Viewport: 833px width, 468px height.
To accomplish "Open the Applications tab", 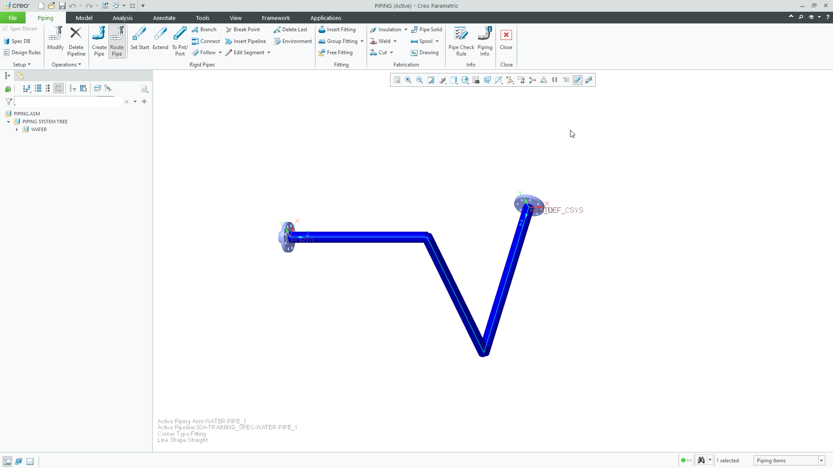I will (x=325, y=18).
